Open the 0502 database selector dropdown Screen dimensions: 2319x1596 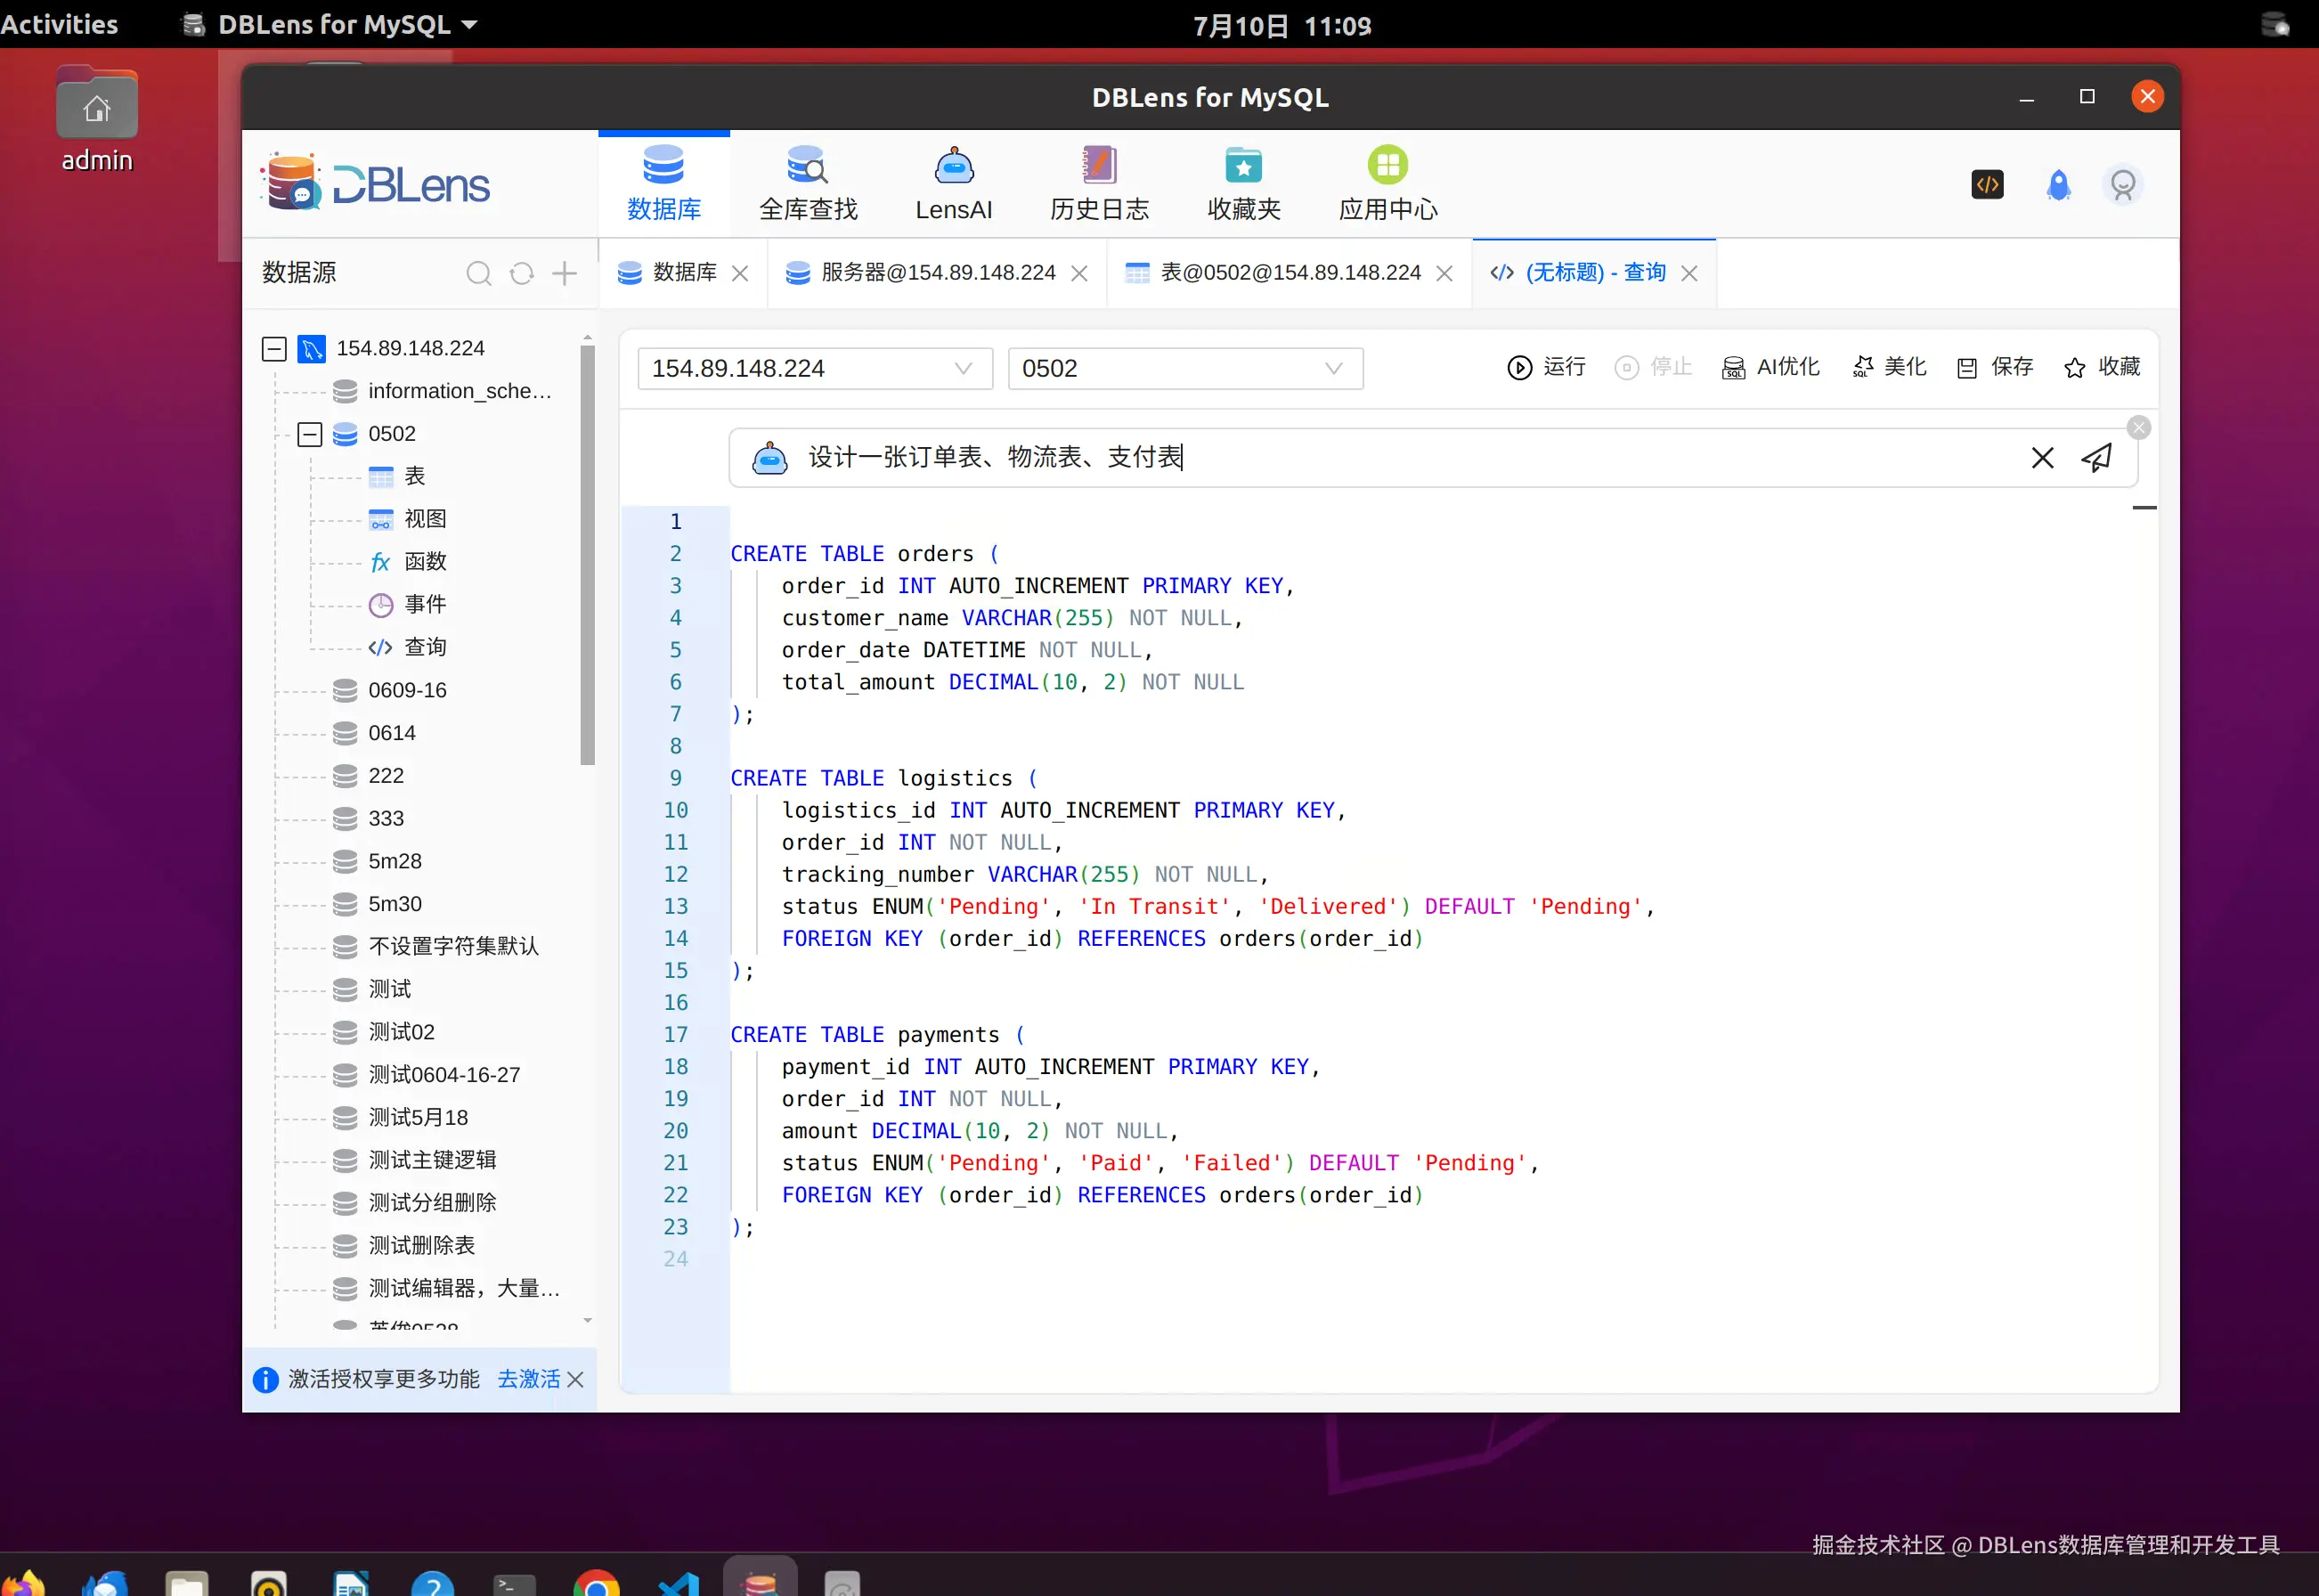(1333, 368)
